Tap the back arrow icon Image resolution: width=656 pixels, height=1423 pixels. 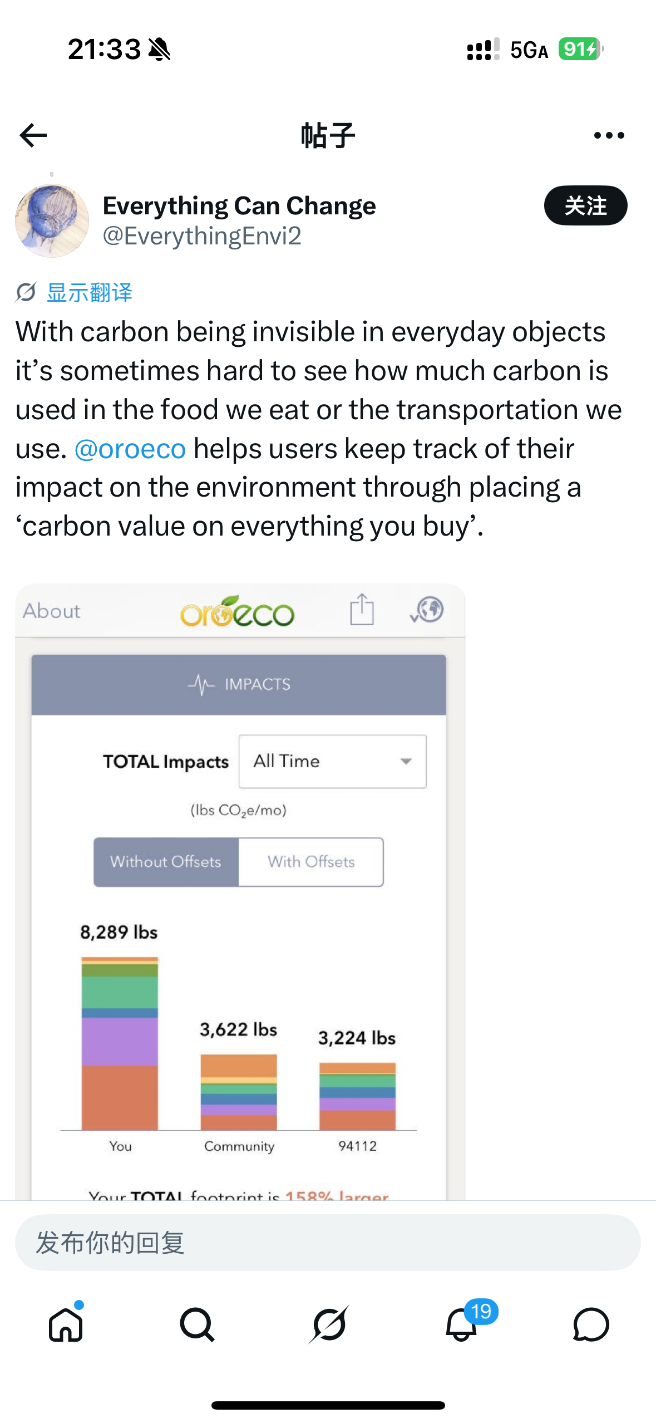point(33,135)
